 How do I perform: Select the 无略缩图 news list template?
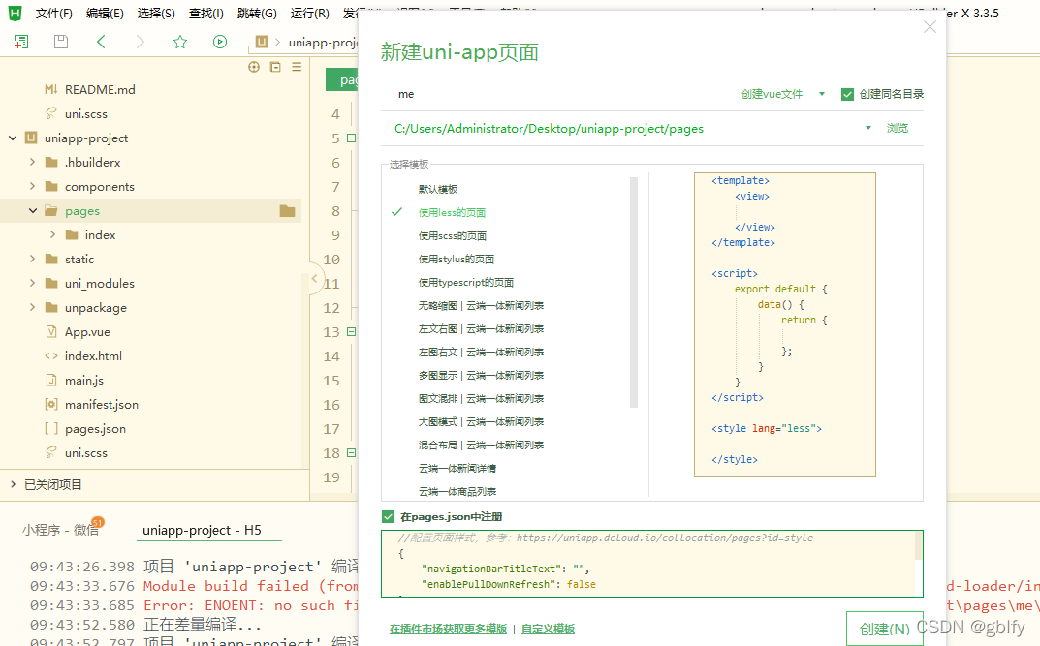pos(481,305)
